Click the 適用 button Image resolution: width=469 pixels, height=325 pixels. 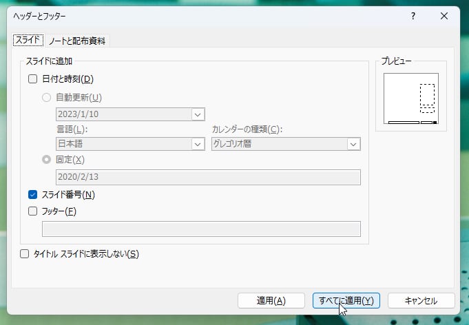[x=271, y=300]
